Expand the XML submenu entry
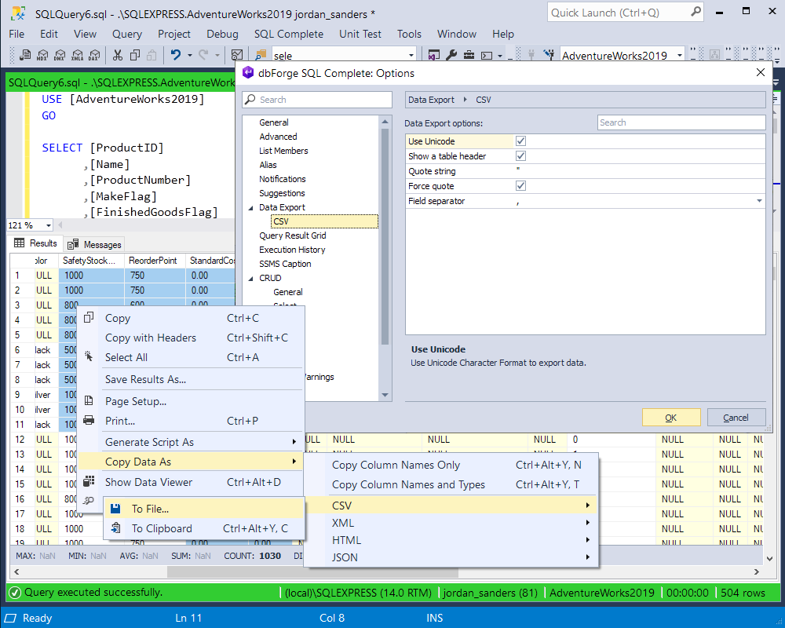This screenshot has height=628, width=785. (451, 523)
